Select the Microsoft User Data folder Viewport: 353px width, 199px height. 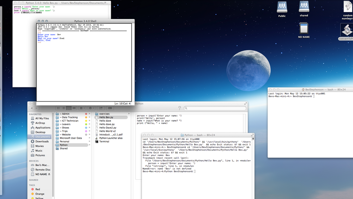pos(72,138)
